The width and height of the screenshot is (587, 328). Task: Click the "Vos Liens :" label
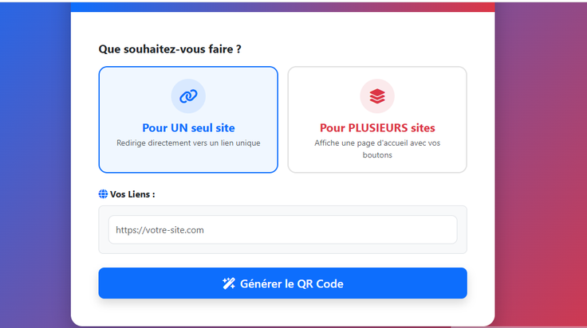tap(132, 194)
